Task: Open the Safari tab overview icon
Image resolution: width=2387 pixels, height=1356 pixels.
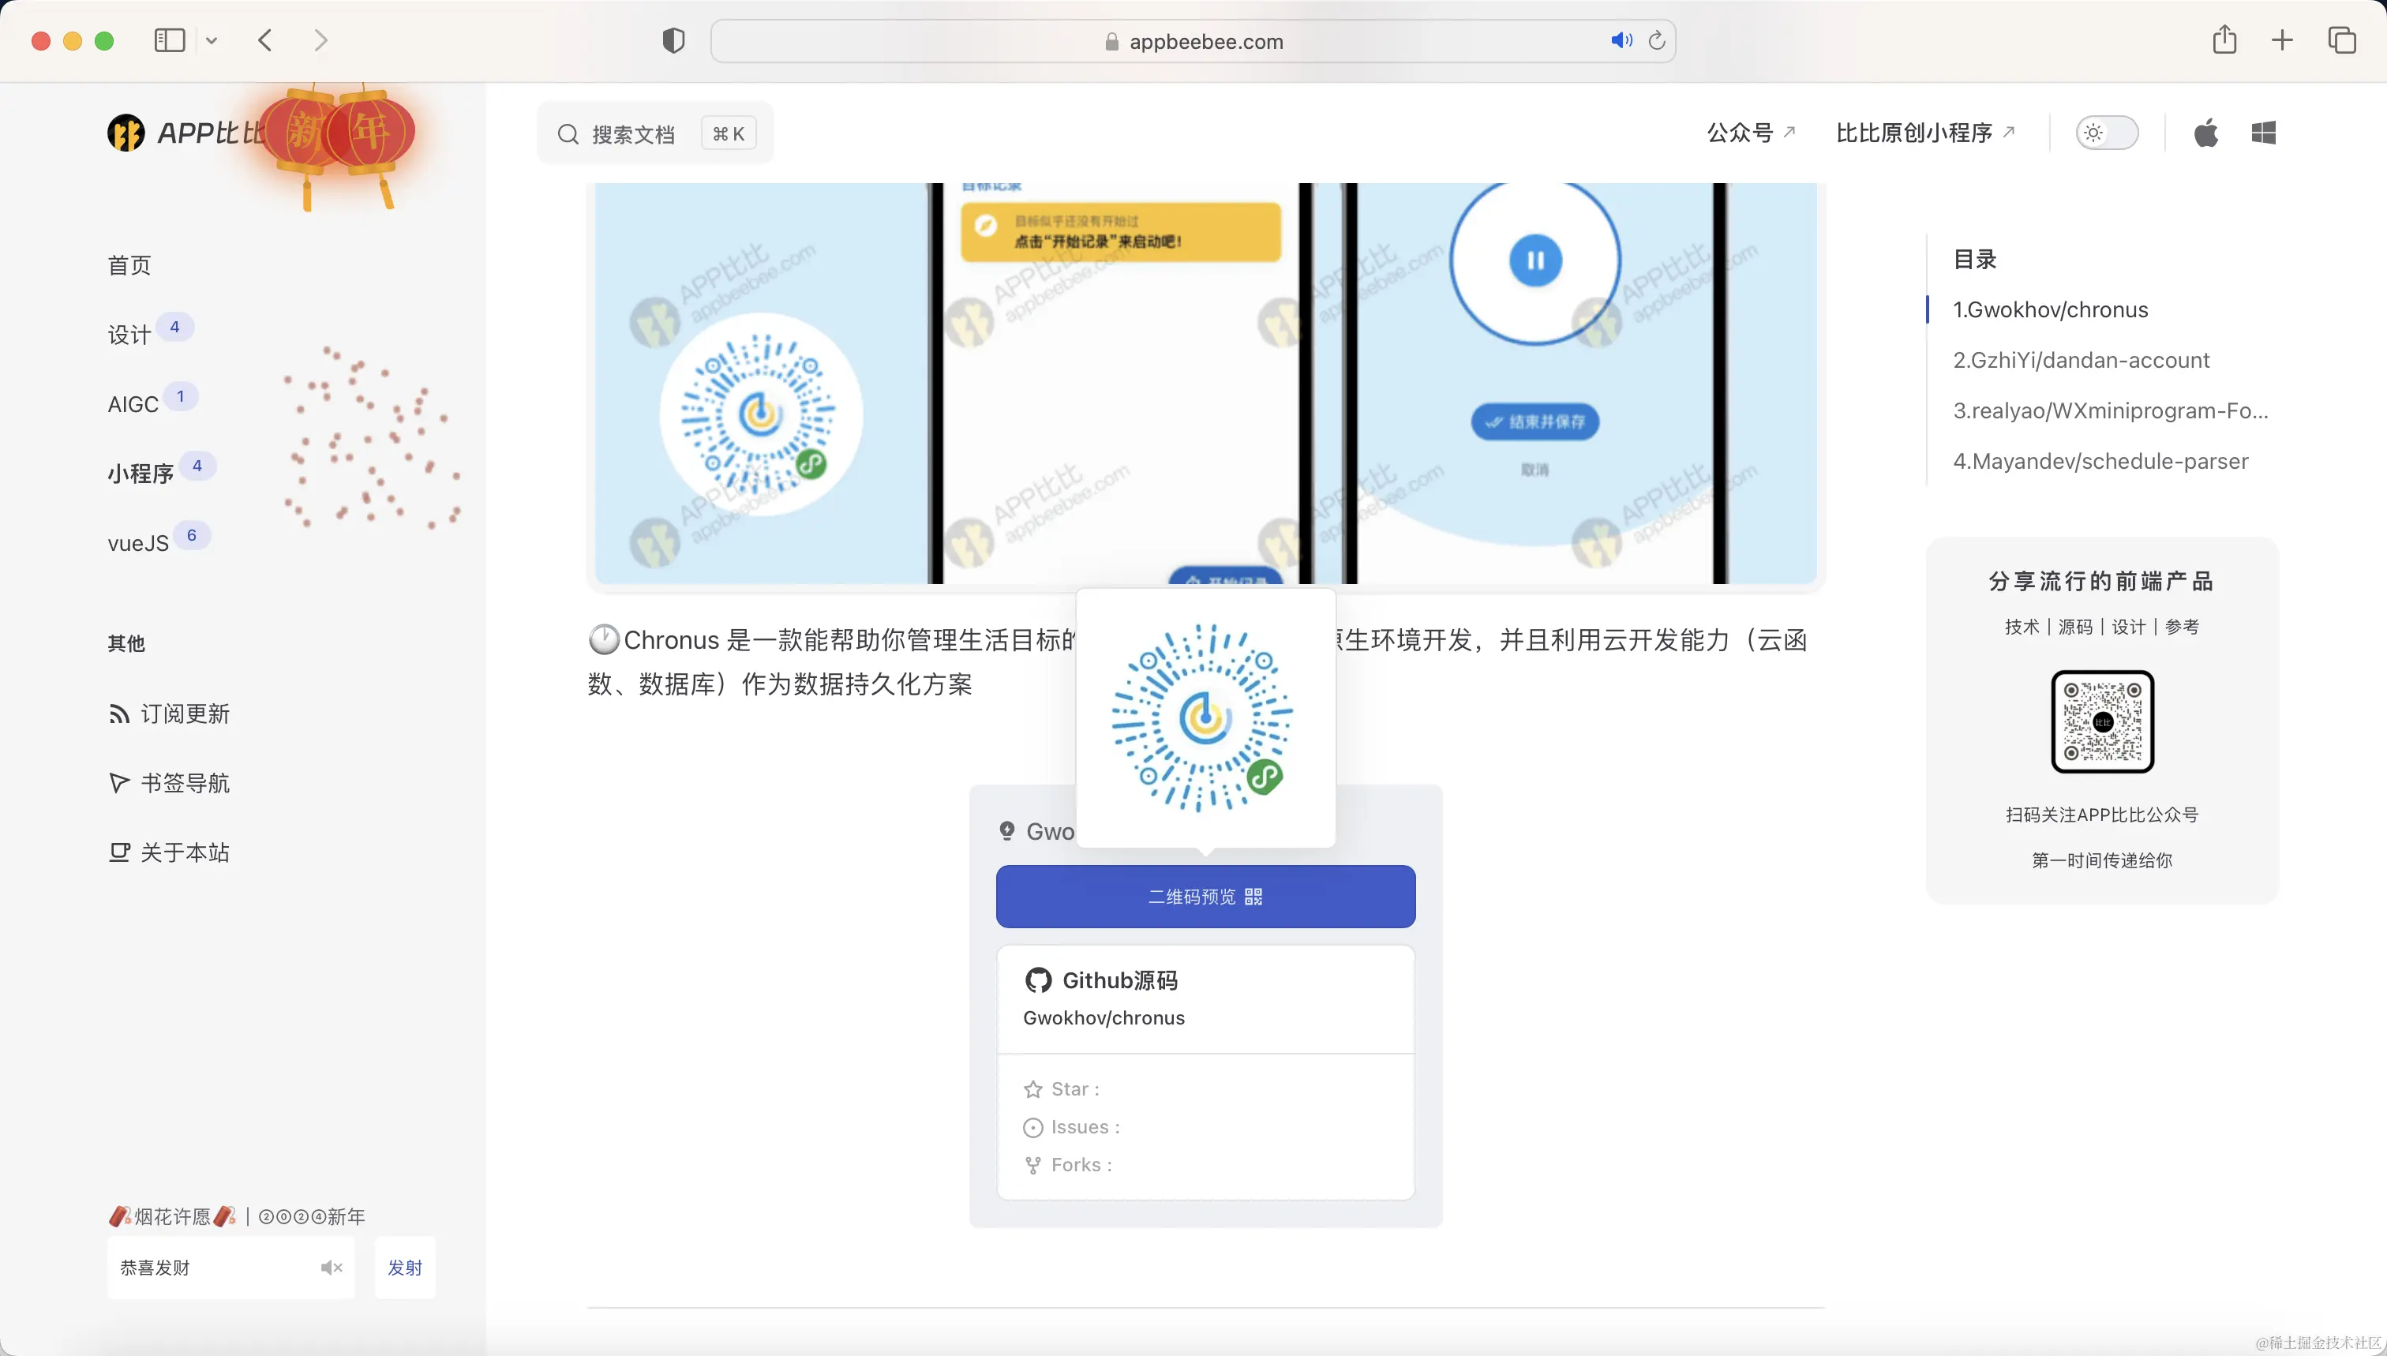Action: 2341,40
